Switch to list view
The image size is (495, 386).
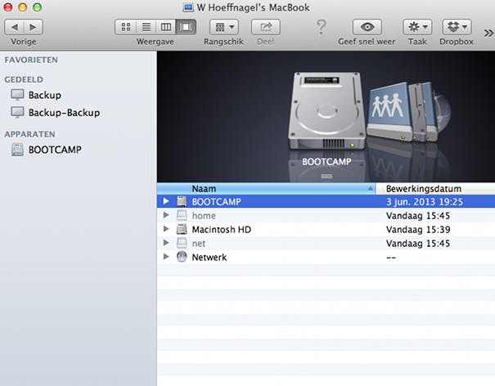click(146, 27)
